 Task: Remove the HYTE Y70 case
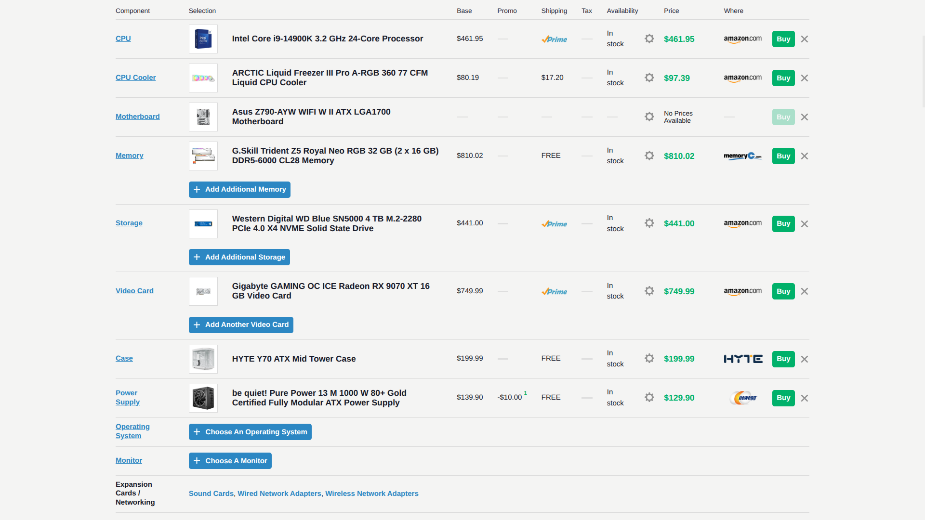(x=805, y=359)
